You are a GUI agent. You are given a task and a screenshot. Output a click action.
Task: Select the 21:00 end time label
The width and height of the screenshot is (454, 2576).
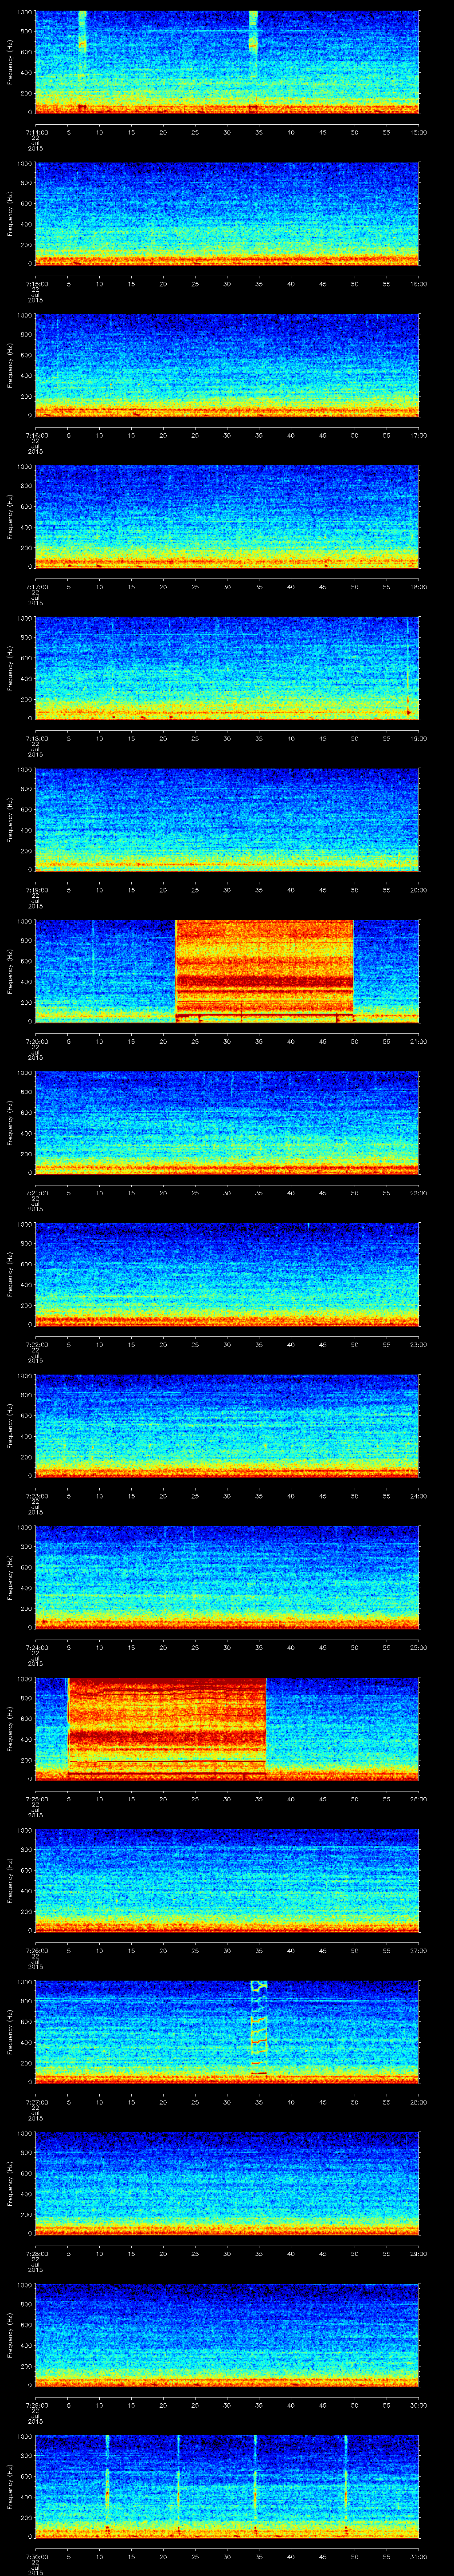[x=419, y=1041]
